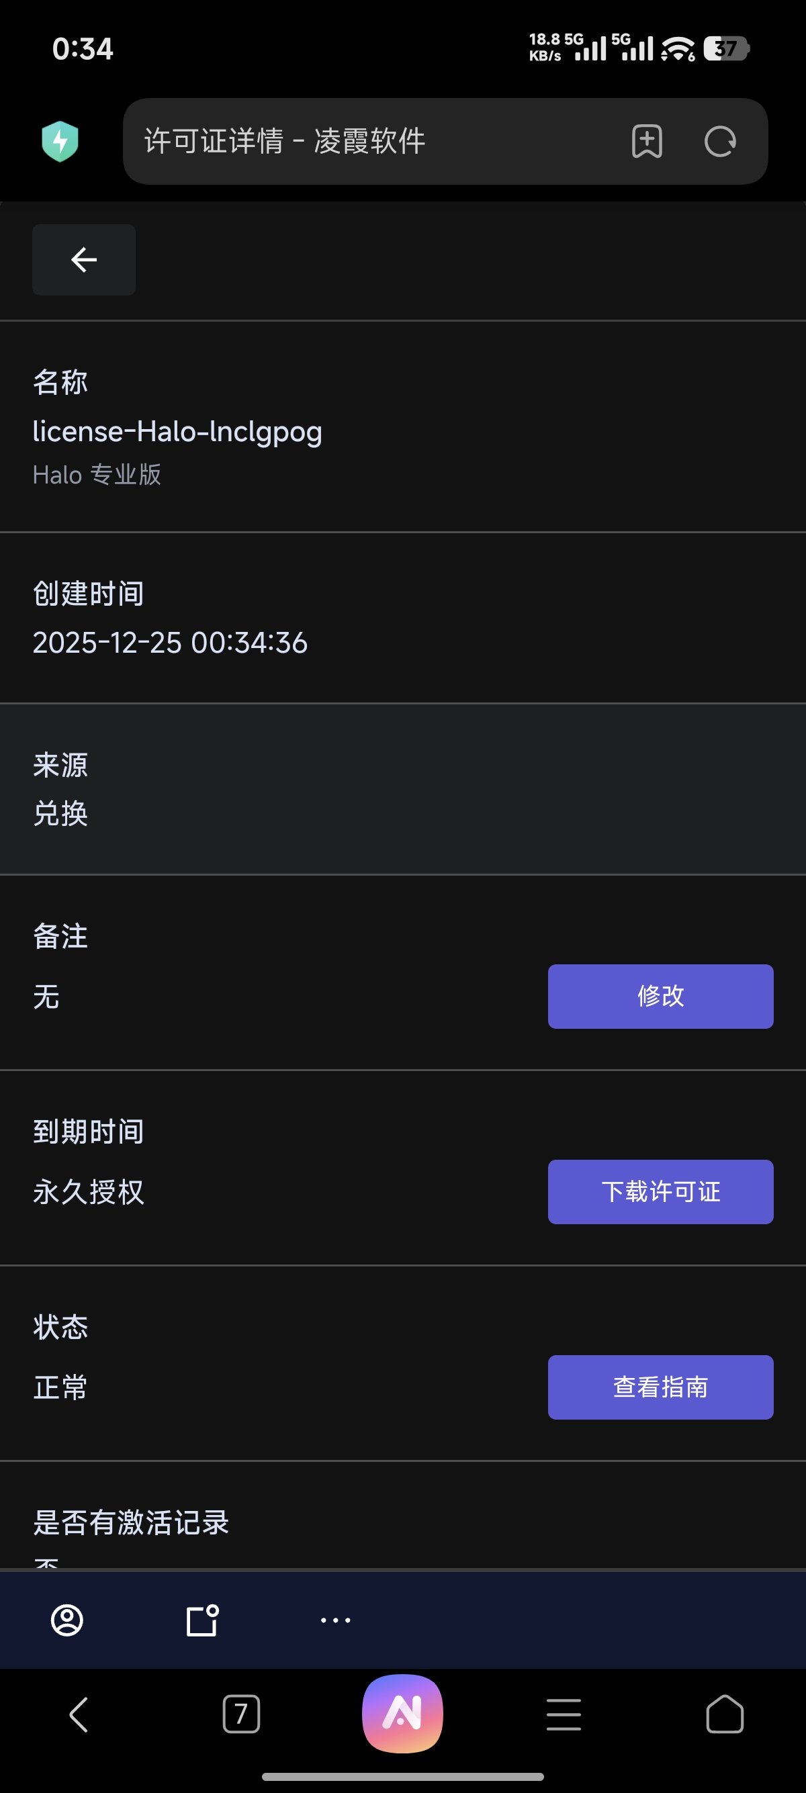806x1793 pixels.
Task: Tap the creation time 2025-12-25 00:34:36
Action: 170,643
